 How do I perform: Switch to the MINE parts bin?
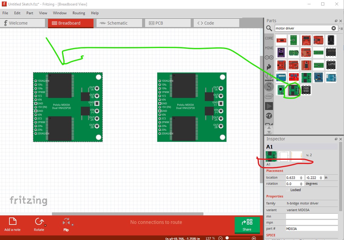pos(269,48)
